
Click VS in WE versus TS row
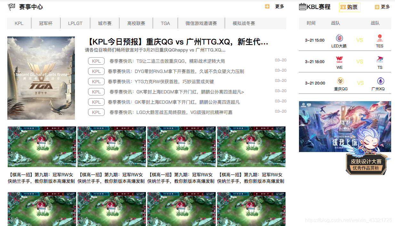click(x=360, y=62)
